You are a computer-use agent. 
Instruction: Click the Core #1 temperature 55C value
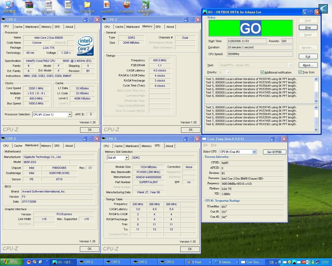coord(252,212)
